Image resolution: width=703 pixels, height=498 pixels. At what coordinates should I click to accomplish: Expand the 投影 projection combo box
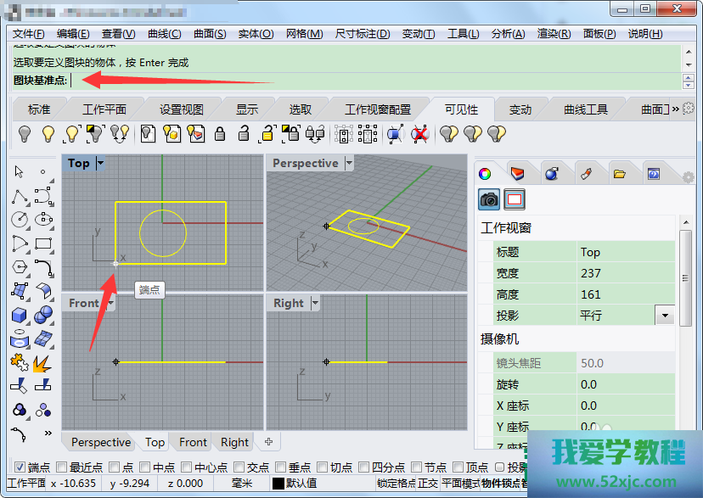coord(665,316)
